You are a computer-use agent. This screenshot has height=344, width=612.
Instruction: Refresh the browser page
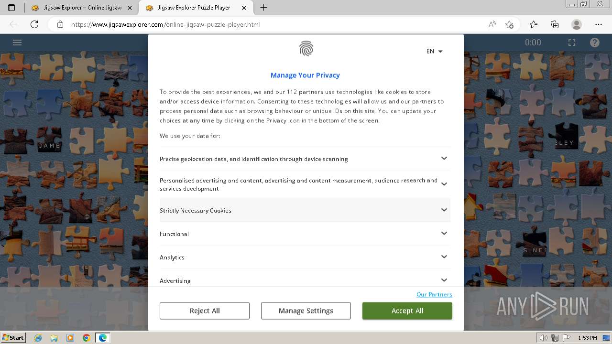tap(34, 24)
